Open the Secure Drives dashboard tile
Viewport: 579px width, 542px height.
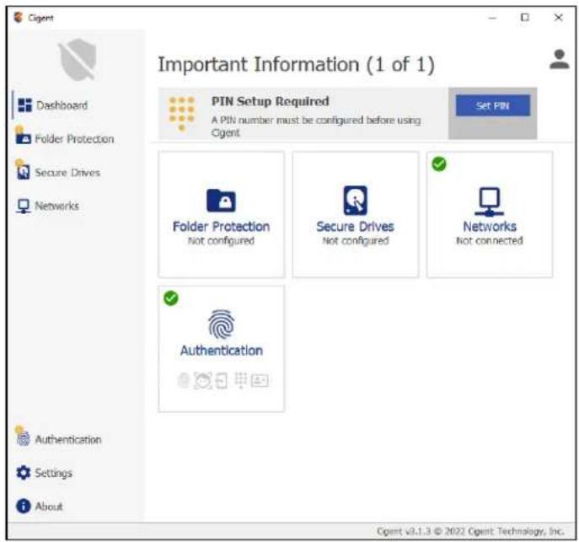[355, 214]
